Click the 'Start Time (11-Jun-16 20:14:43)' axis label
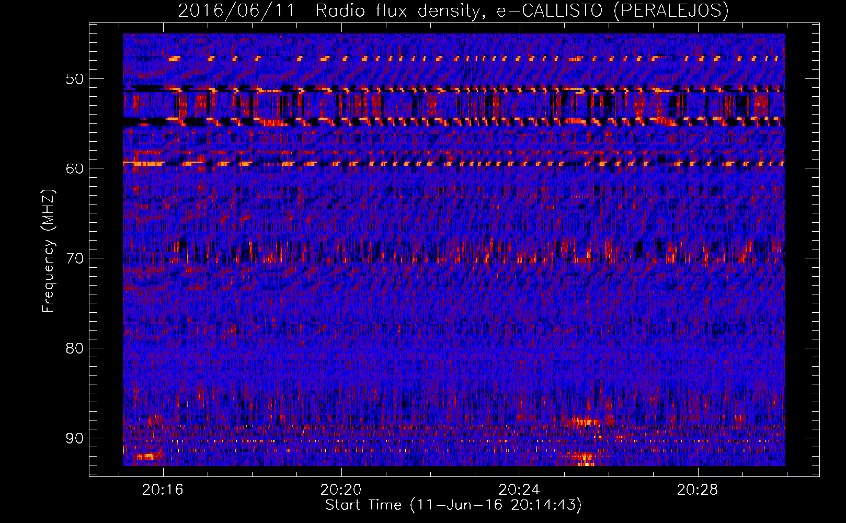Viewport: 846px width, 523px height. coord(453,505)
